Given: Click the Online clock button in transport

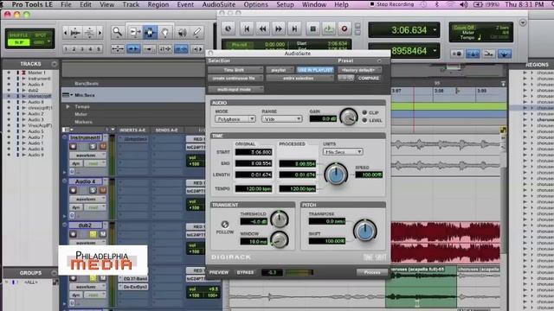Looking at the screenshot, I should (x=229, y=29).
